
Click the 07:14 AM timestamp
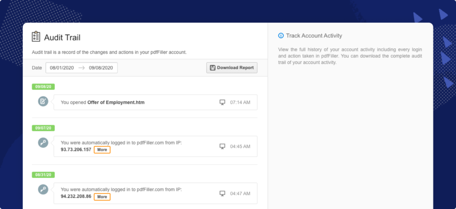tap(240, 103)
